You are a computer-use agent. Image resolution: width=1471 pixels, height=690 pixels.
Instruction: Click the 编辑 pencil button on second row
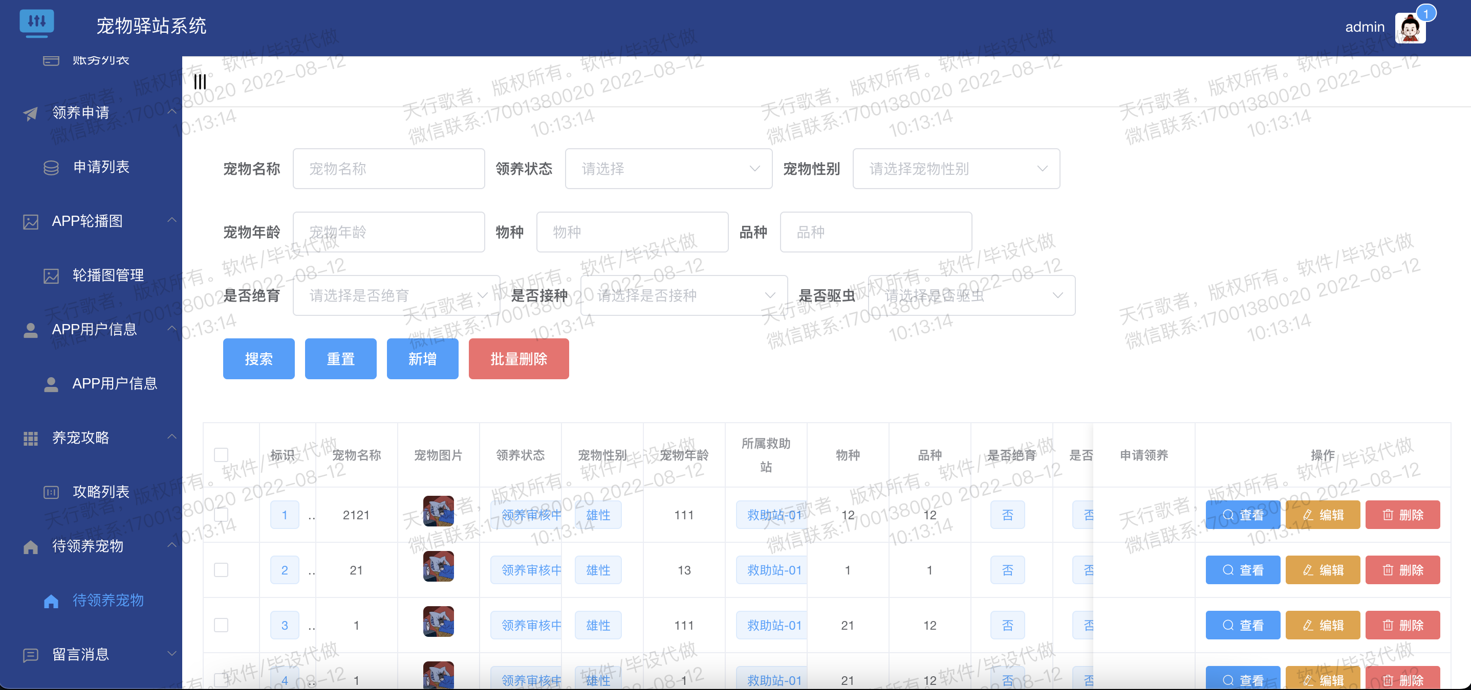1323,570
